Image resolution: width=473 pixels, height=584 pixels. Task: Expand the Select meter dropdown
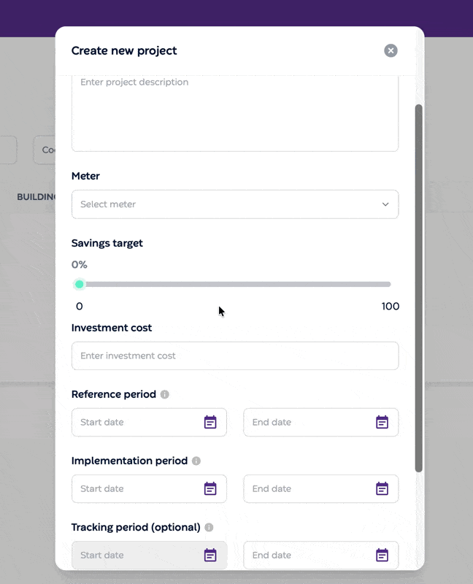(x=235, y=204)
